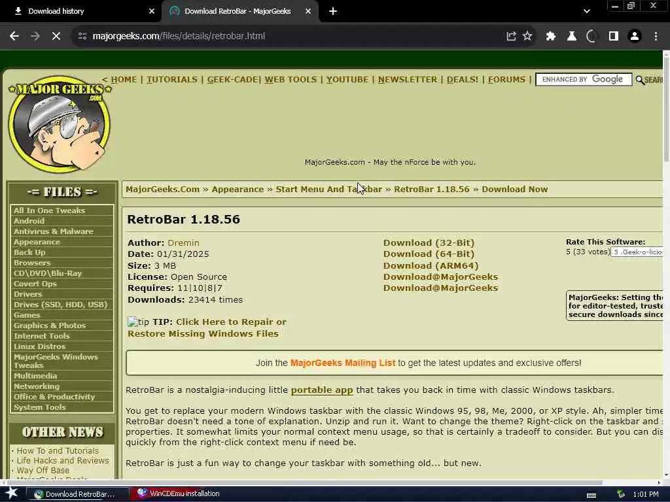Click the first Download@MajorGeeks link
Screen dimensions: 670x502
point(440,276)
